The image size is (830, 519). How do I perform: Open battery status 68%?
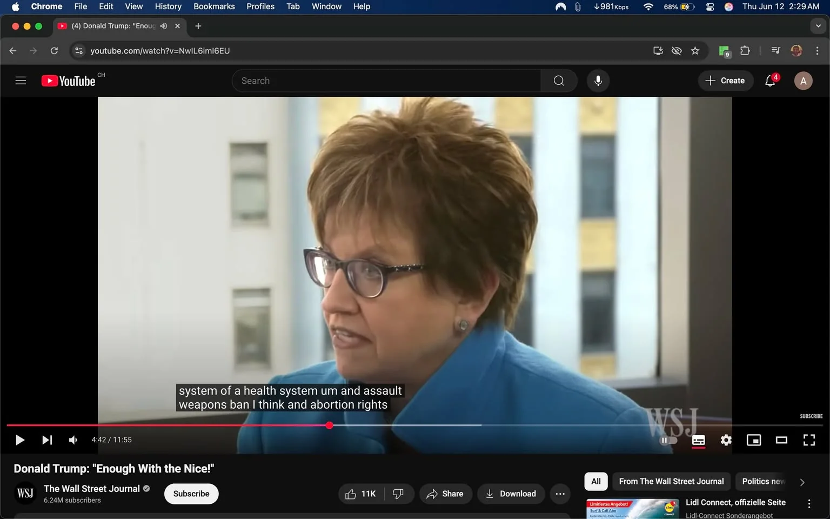[x=679, y=6]
